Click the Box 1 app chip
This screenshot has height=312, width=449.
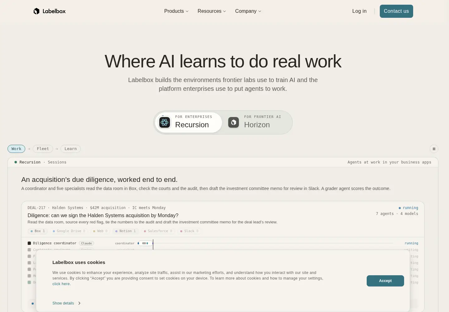click(37, 231)
